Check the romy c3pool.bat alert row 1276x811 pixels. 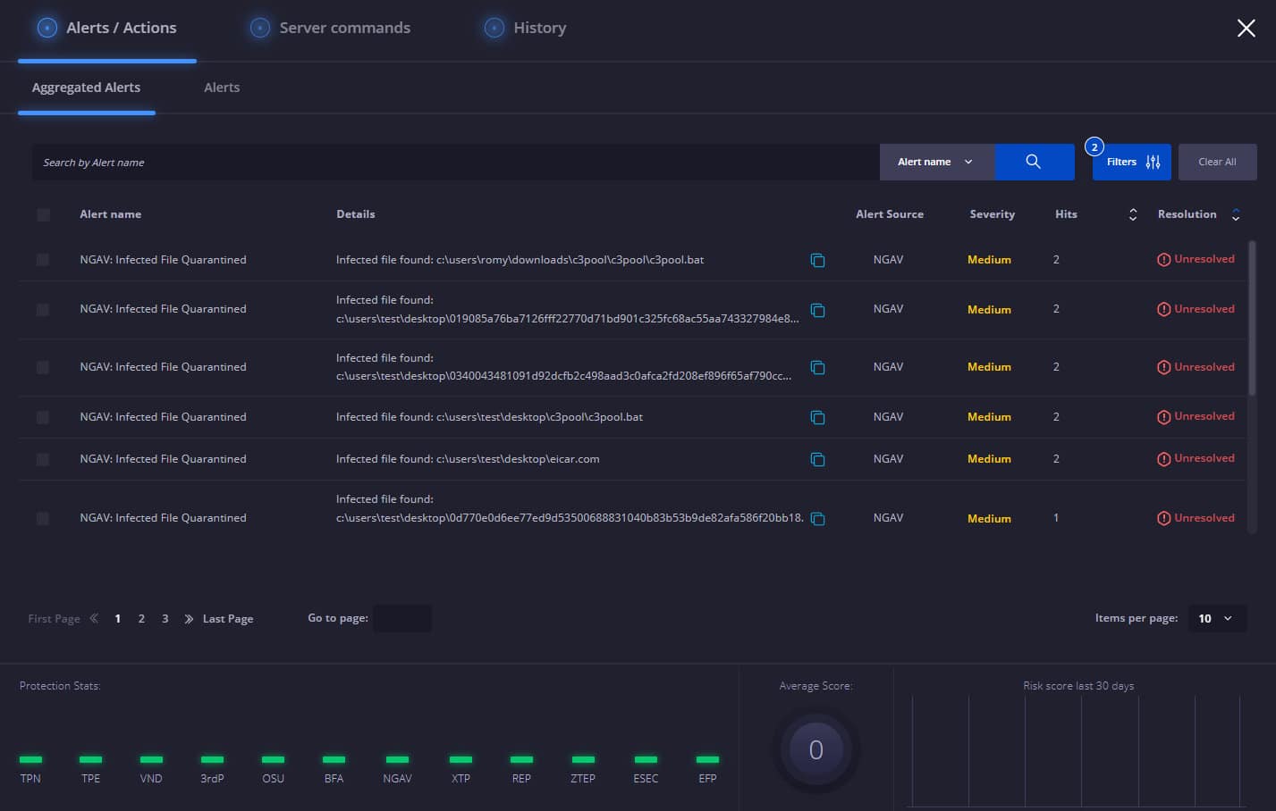(x=43, y=260)
